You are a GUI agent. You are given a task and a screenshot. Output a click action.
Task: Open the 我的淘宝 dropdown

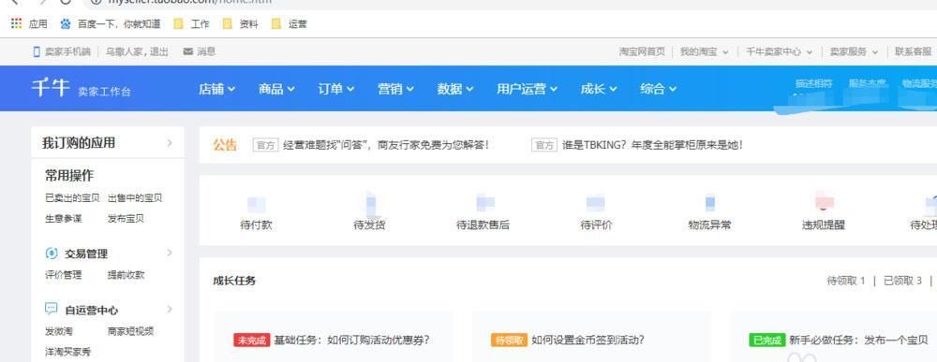705,51
